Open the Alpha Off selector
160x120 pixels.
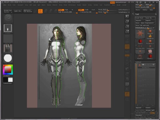click(8, 39)
